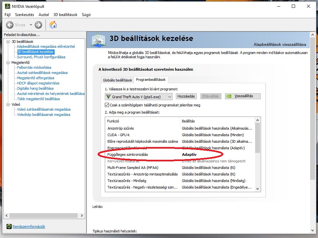Maximize the NVIDIA Vezérlőpult window
This screenshot has width=318, height=238.
[293, 6]
